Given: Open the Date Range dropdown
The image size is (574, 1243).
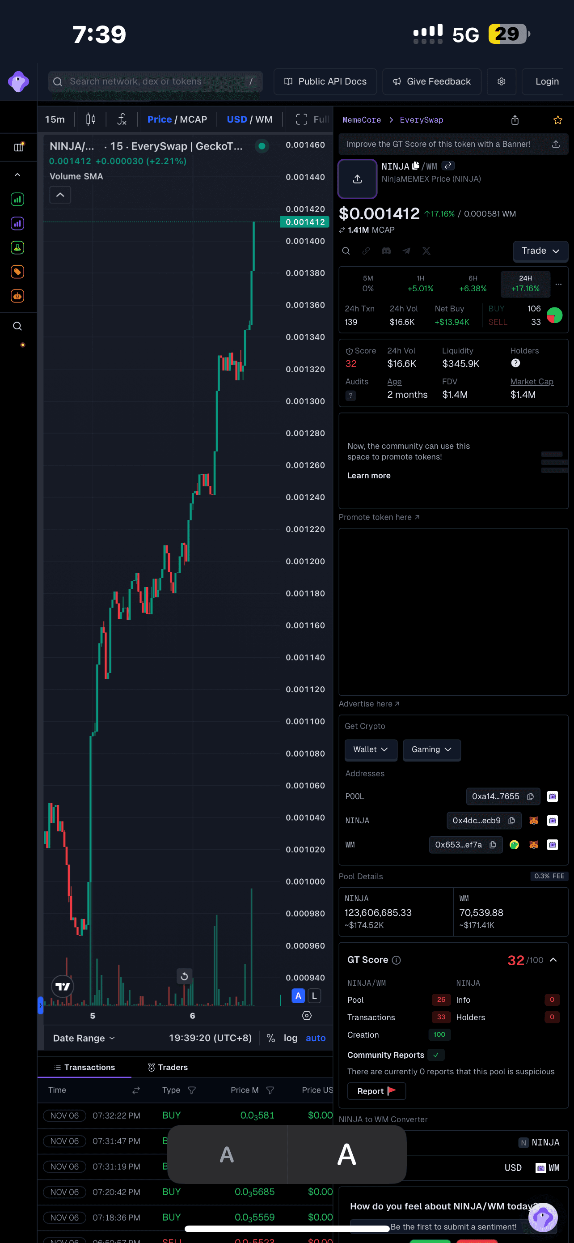Looking at the screenshot, I should 84,1038.
